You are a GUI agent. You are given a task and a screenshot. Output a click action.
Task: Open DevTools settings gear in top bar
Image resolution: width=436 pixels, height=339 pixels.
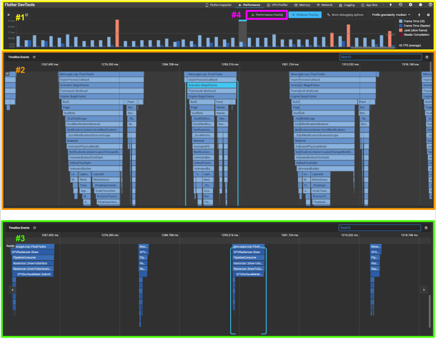pyautogui.click(x=410, y=5)
